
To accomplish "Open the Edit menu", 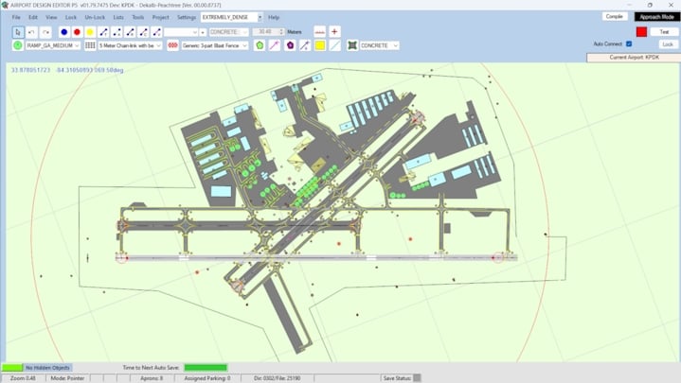I will [33, 17].
